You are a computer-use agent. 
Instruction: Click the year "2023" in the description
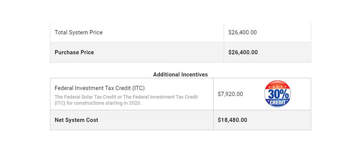pyautogui.click(x=135, y=103)
